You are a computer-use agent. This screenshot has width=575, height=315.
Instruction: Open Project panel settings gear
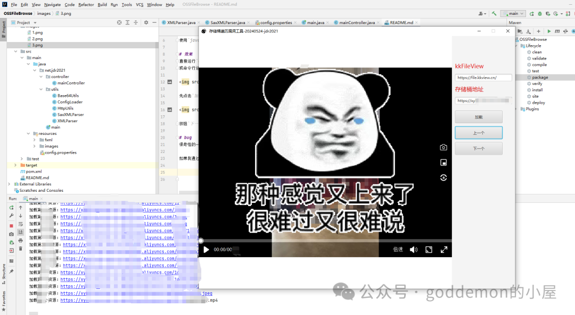click(146, 23)
